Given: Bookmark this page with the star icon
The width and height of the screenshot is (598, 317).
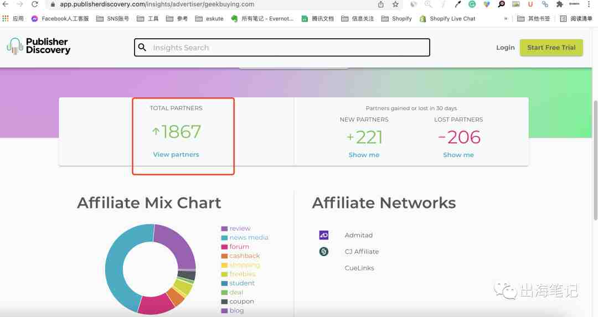Looking at the screenshot, I should pyautogui.click(x=395, y=4).
